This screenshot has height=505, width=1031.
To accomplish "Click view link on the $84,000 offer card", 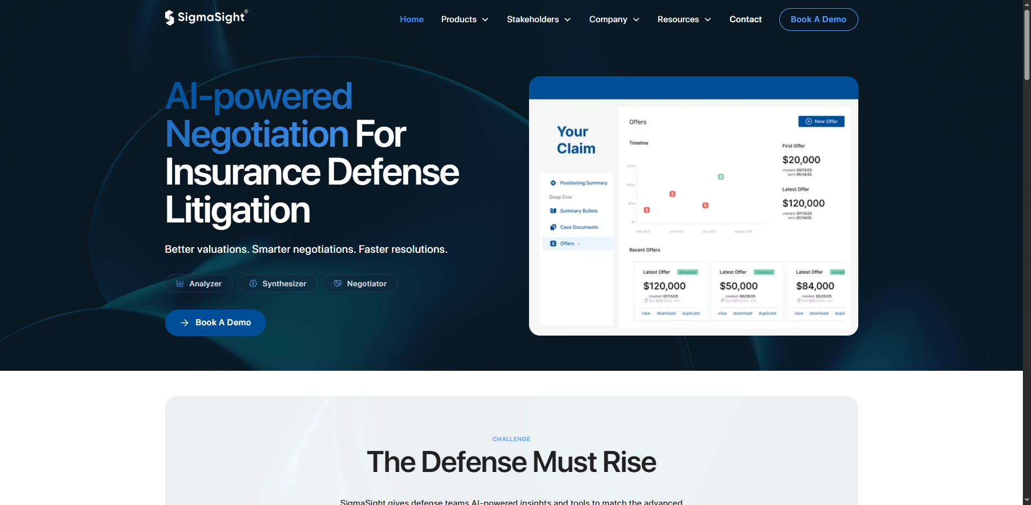I will coord(799,313).
